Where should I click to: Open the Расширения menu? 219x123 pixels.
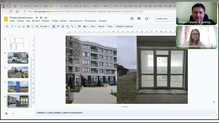coord(90,21)
